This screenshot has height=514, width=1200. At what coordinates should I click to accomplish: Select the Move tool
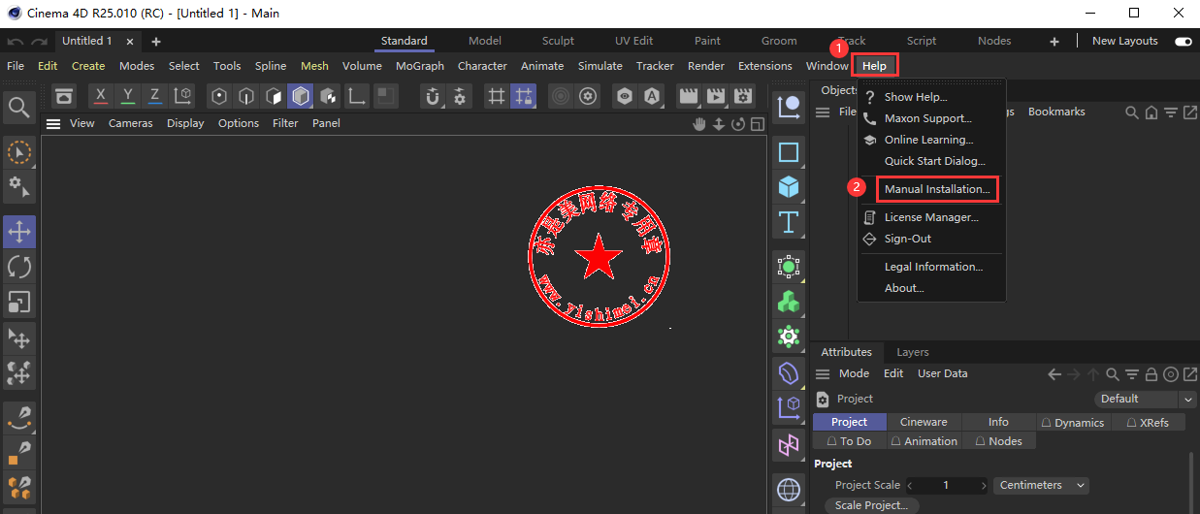pyautogui.click(x=19, y=232)
